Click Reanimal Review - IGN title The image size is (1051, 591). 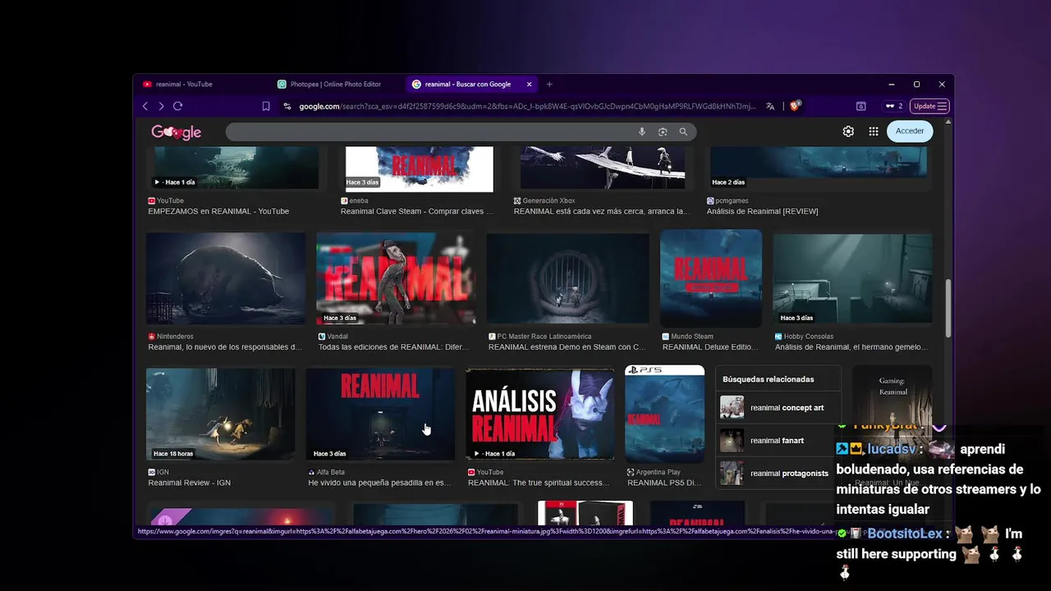189,483
